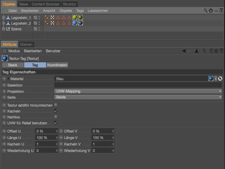Image resolution: width=225 pixels, height=169 pixels.
Task: Click the layer square of Legostein_2
Action: point(35,23)
